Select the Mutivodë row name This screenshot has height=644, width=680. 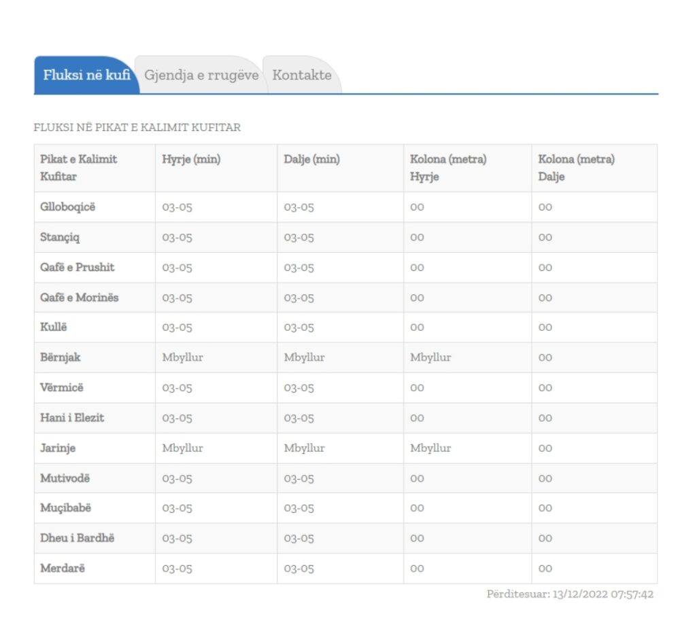click(65, 478)
